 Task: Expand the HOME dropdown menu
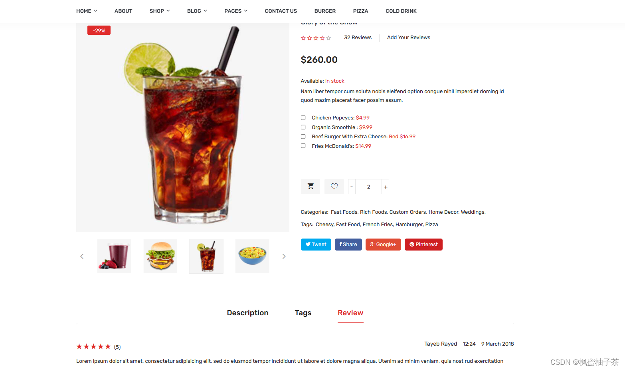coord(87,11)
